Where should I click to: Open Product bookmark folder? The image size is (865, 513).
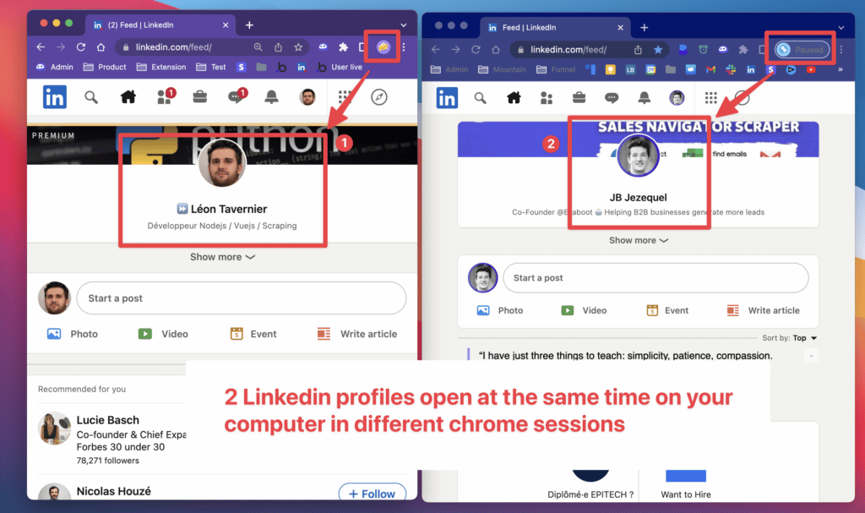(104, 67)
